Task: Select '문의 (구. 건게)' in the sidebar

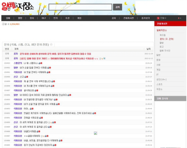Action: click(167, 39)
